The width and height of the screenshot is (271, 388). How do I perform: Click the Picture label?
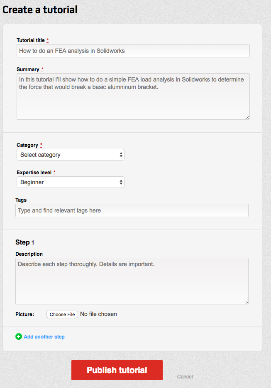(x=24, y=314)
